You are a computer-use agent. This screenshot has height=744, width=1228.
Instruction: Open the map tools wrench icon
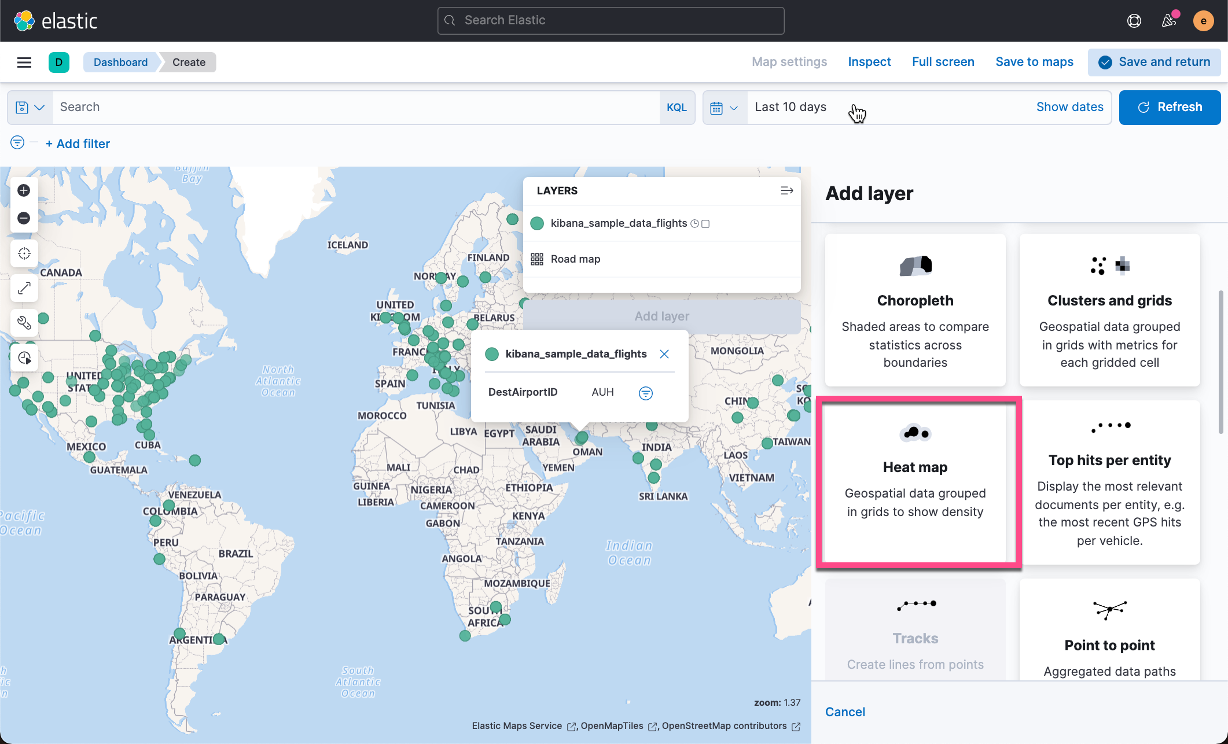pyautogui.click(x=24, y=323)
